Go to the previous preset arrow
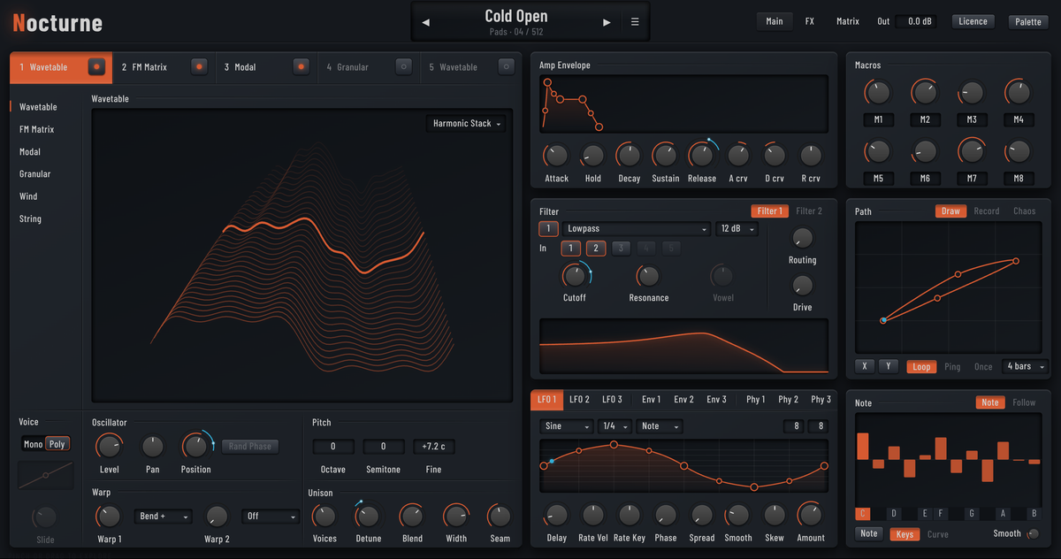 (426, 22)
